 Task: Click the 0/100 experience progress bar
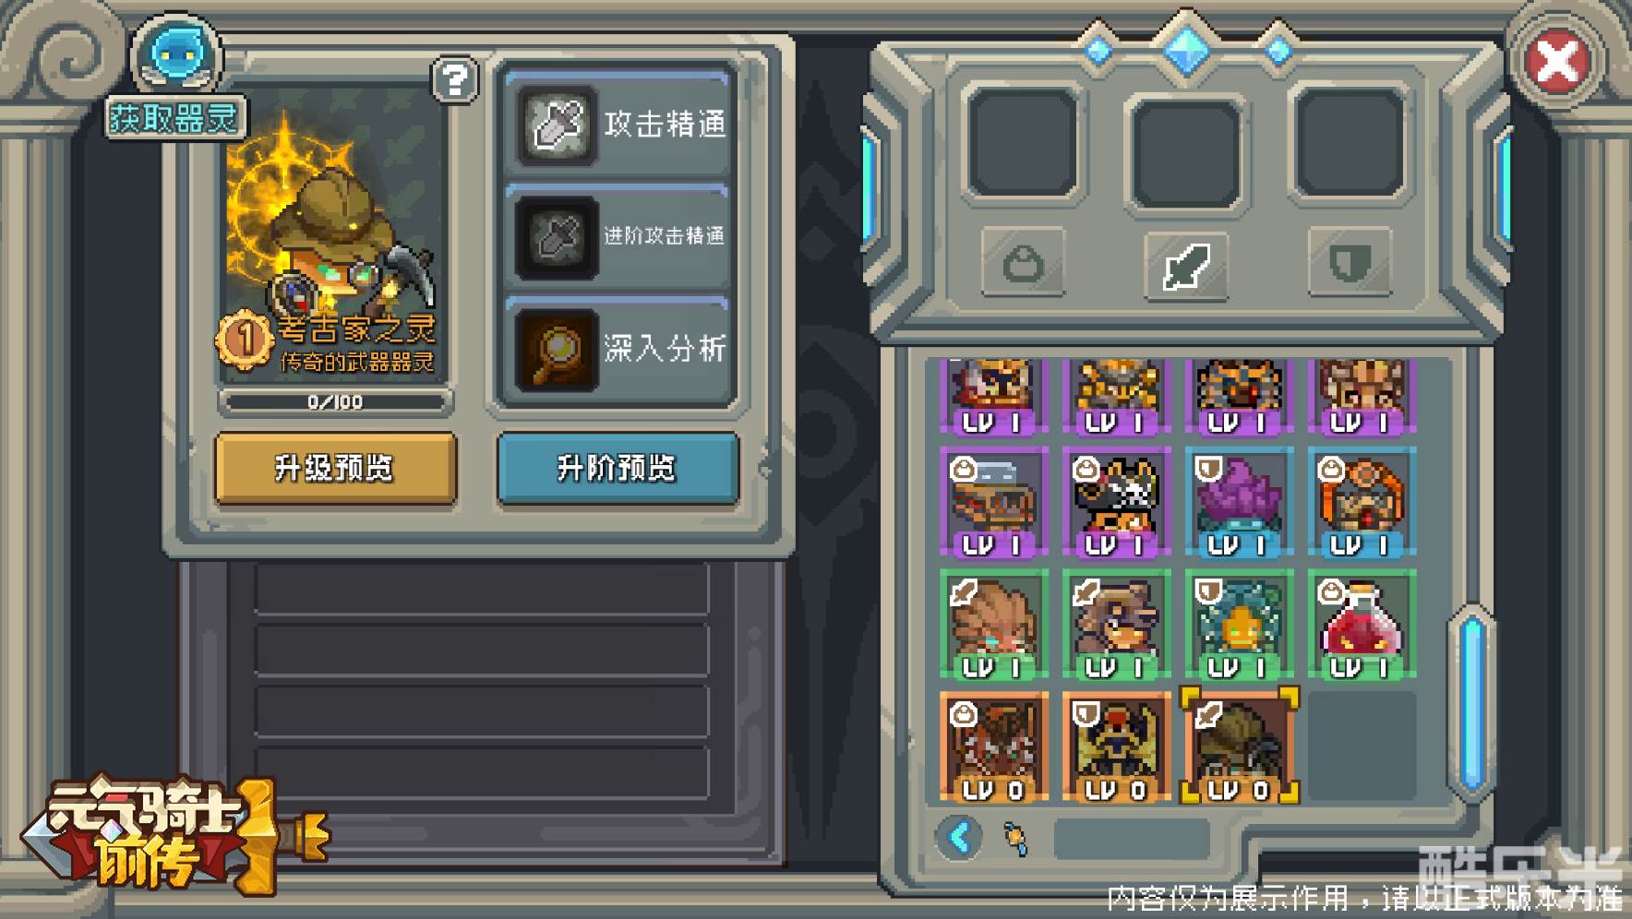click(336, 402)
